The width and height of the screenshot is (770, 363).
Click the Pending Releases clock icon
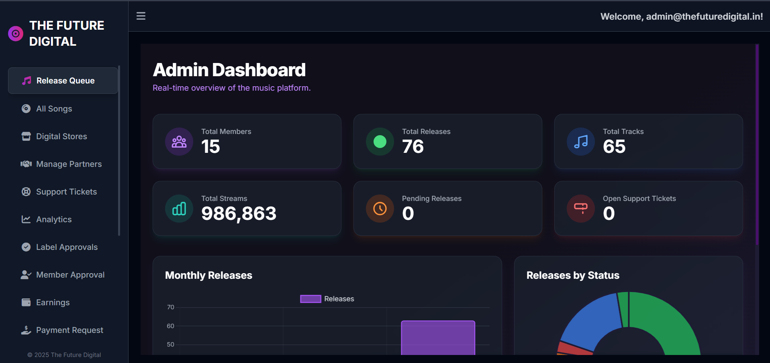click(x=380, y=209)
